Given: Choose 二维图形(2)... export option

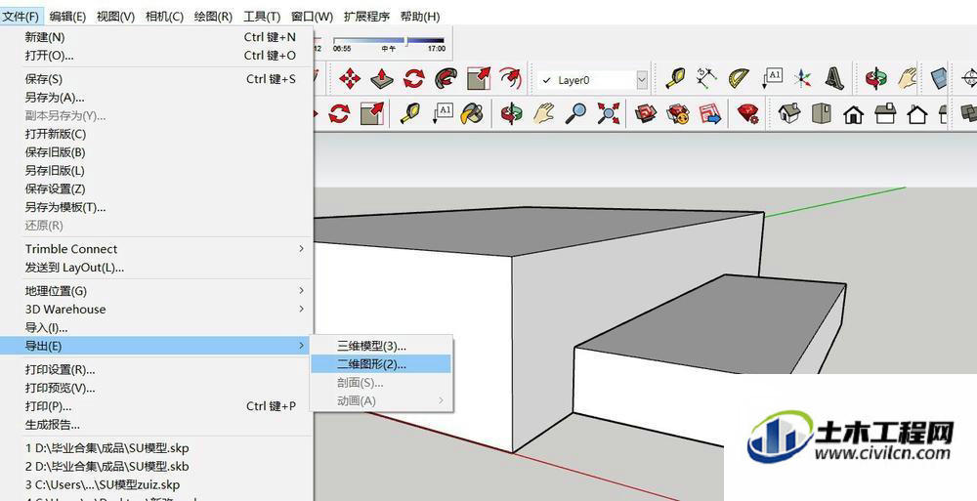Looking at the screenshot, I should pyautogui.click(x=381, y=364).
